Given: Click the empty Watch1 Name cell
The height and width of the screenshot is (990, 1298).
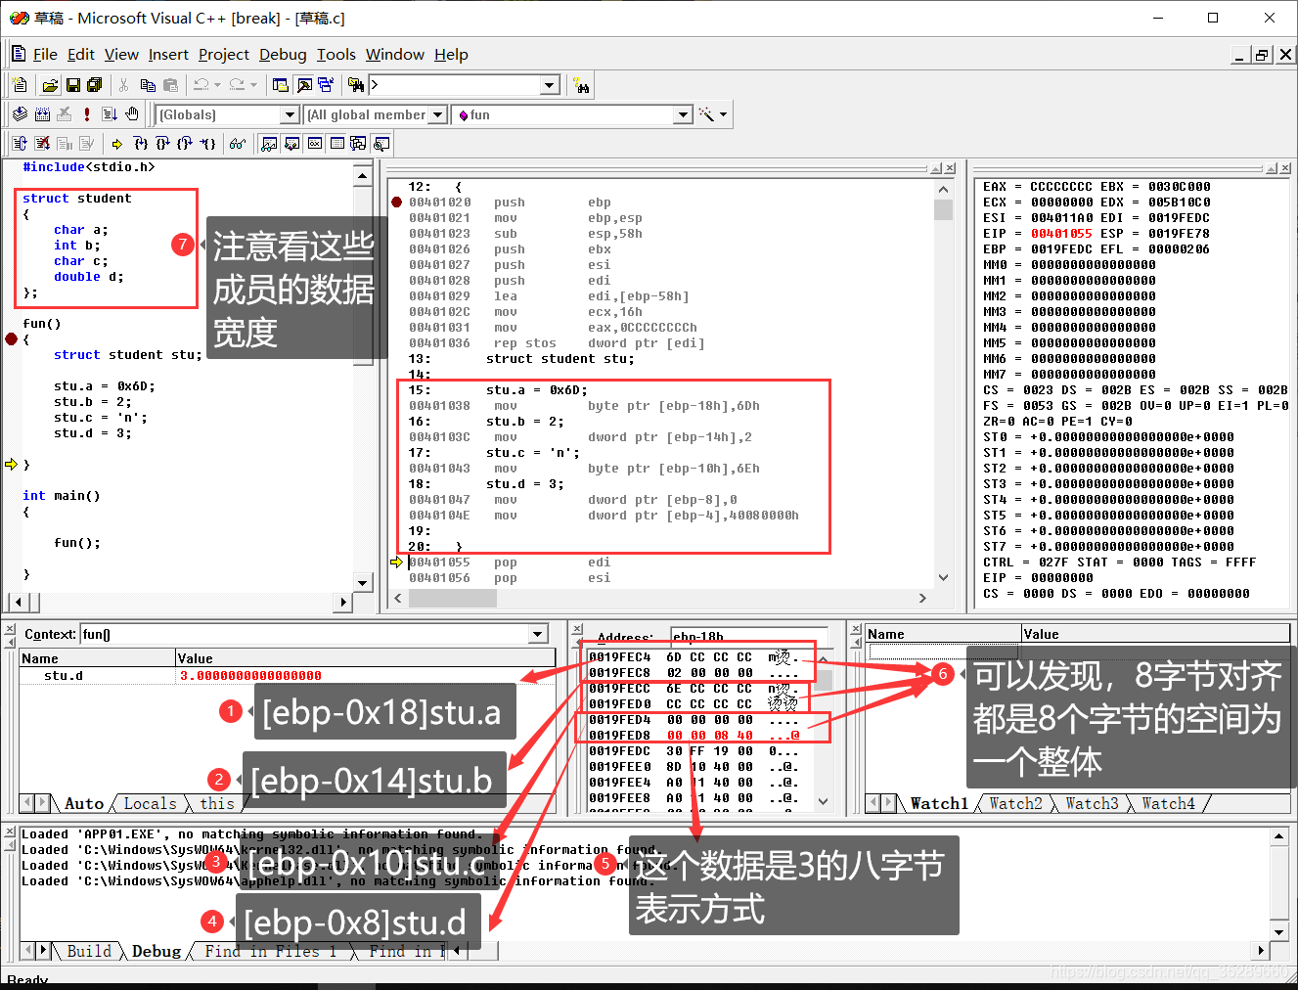Looking at the screenshot, I should (x=944, y=651).
